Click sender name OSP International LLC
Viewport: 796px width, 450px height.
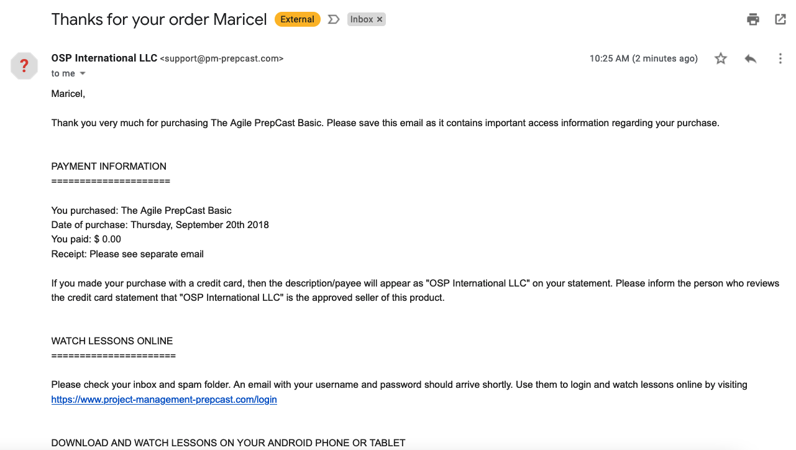click(x=104, y=58)
